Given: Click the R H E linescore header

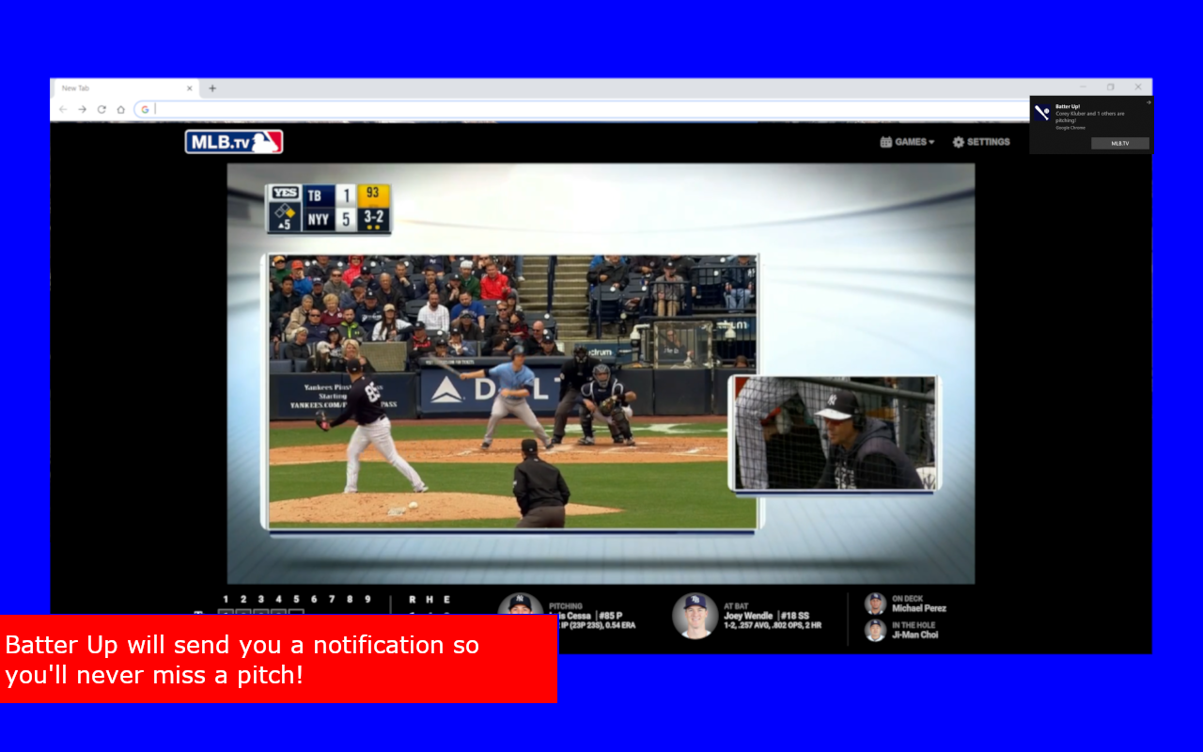Looking at the screenshot, I should (x=430, y=599).
